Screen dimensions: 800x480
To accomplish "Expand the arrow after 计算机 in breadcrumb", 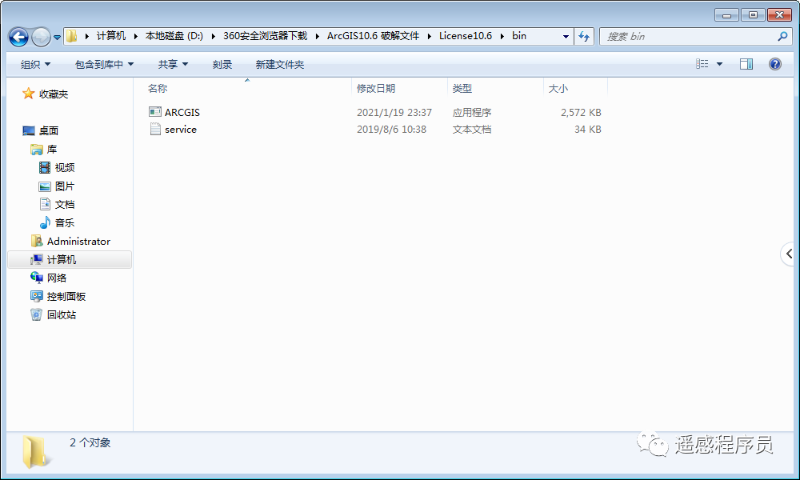I will 136,36.
